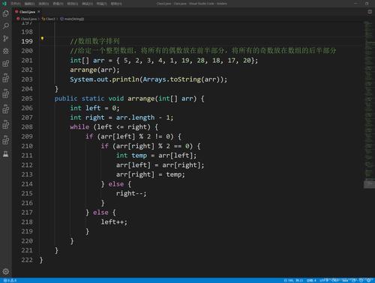Click the main(String[]) method breadcrumb

point(72,19)
